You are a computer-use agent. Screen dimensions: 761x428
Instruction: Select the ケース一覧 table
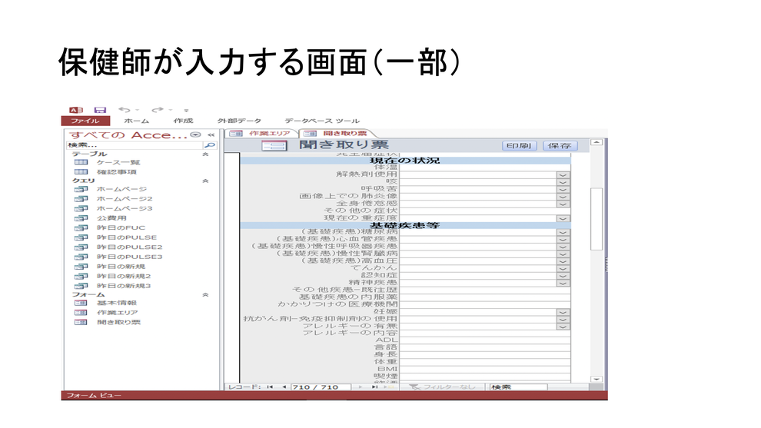click(x=118, y=163)
